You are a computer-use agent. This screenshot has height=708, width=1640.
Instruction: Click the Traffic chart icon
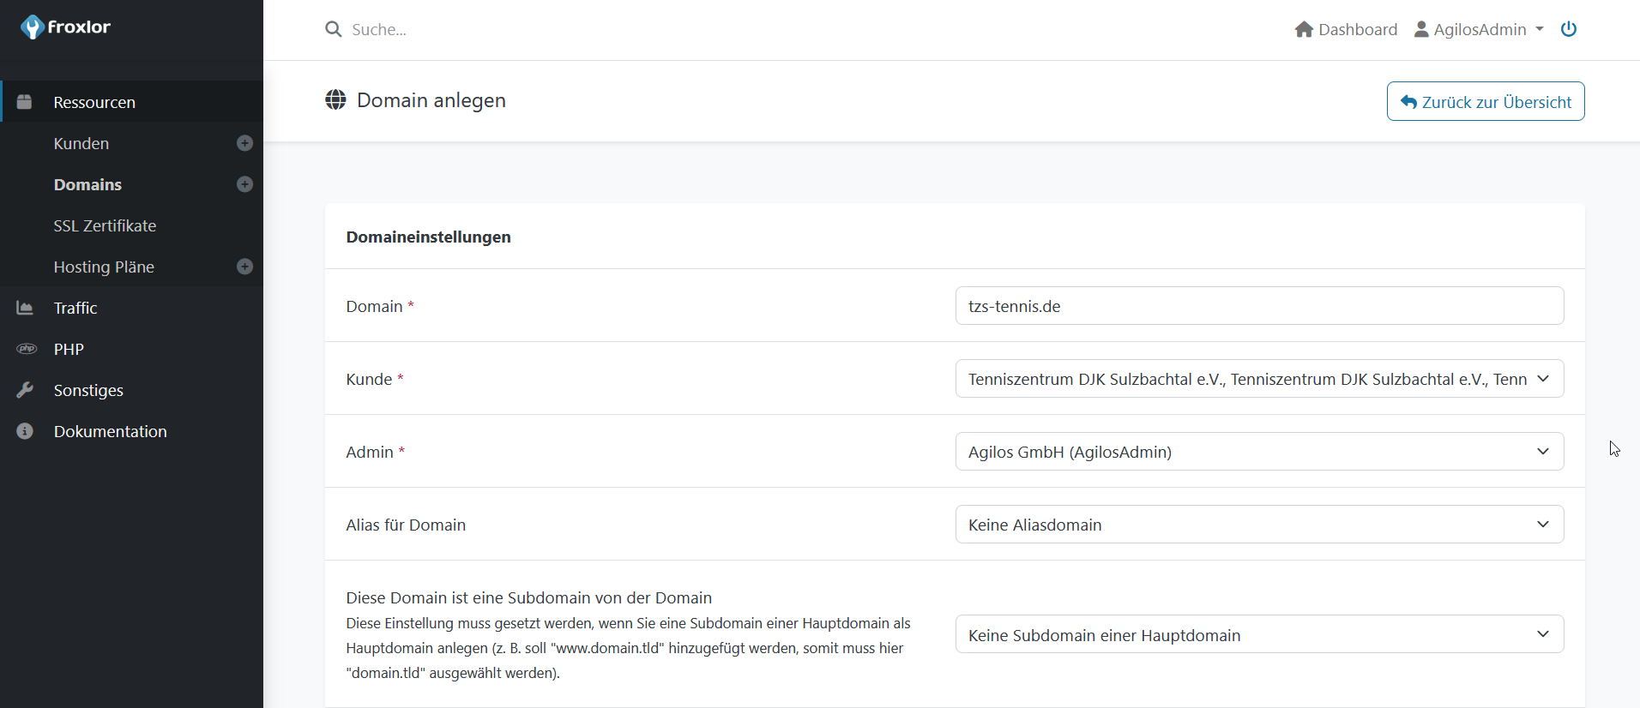25,308
